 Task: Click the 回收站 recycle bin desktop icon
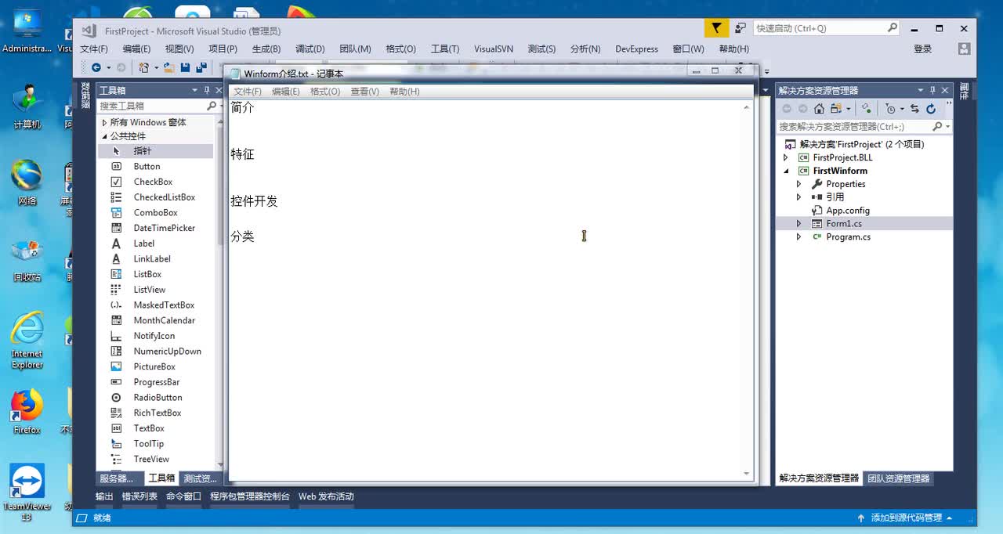(27, 260)
